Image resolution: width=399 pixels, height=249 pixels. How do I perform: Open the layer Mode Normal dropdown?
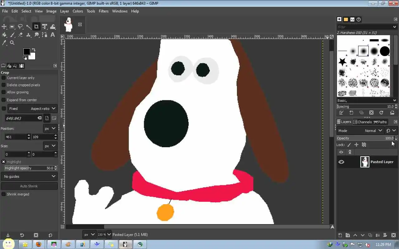(361, 131)
